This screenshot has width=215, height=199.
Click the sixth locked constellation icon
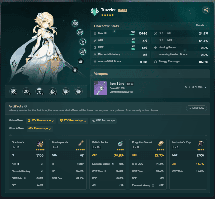75,70
